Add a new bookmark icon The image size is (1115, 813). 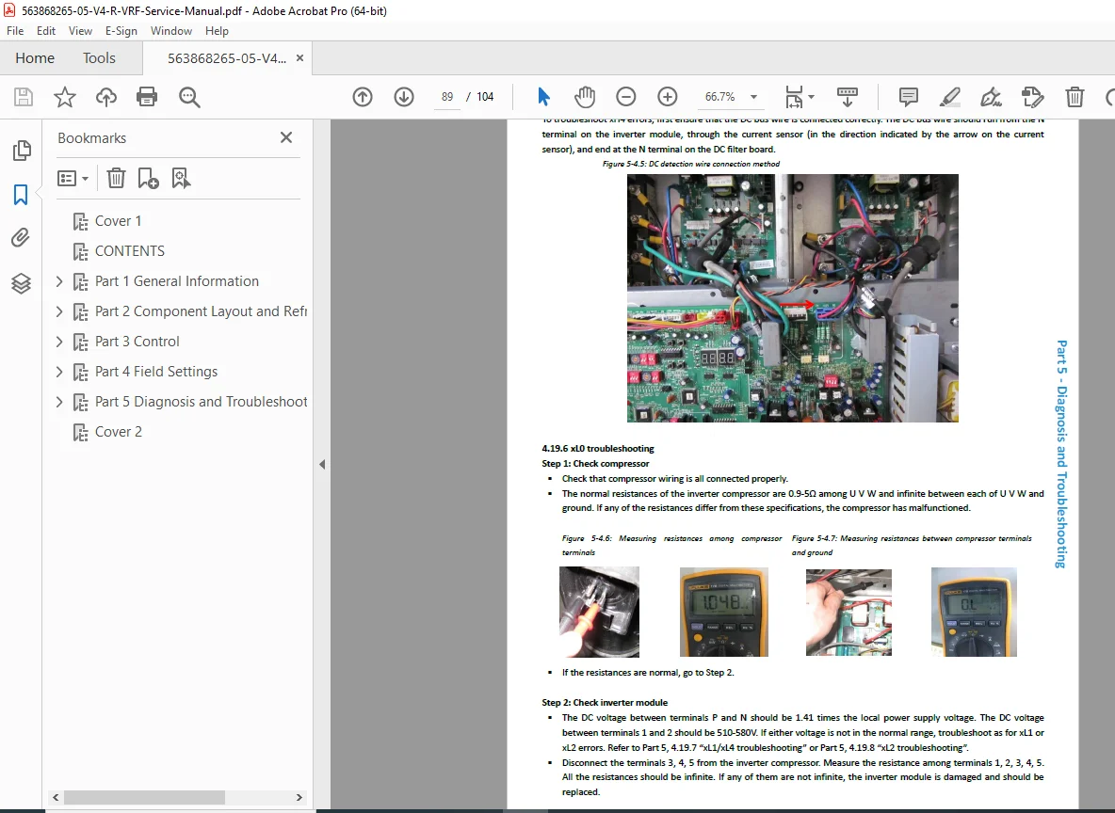[x=148, y=178]
